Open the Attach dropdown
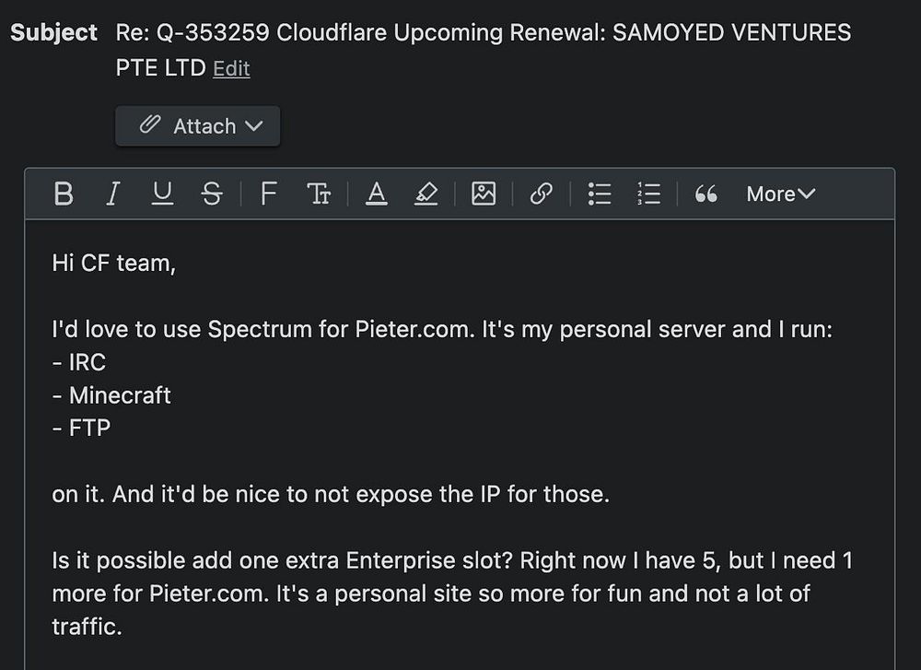Image resolution: width=921 pixels, height=670 pixels. click(x=198, y=126)
